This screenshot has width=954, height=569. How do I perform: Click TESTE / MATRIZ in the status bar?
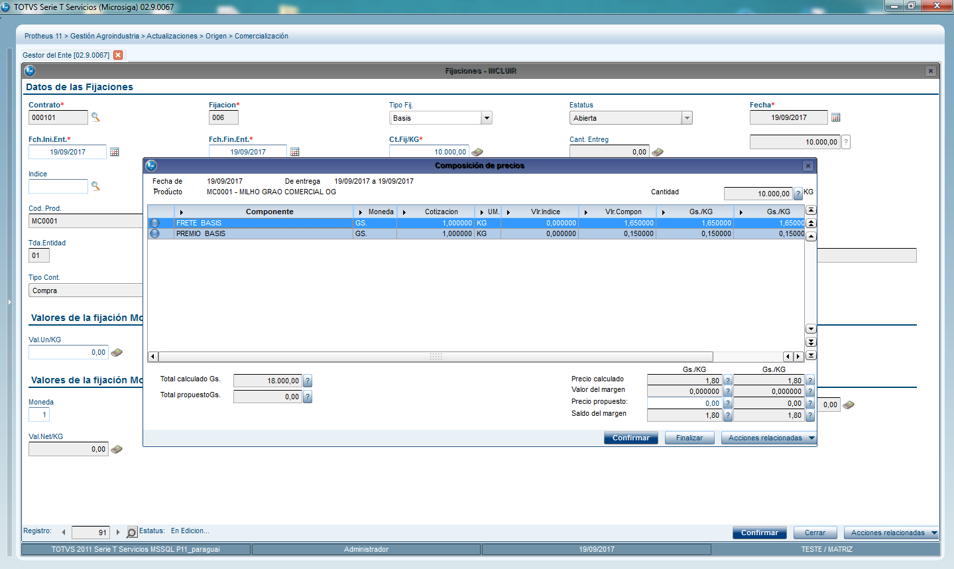click(827, 549)
